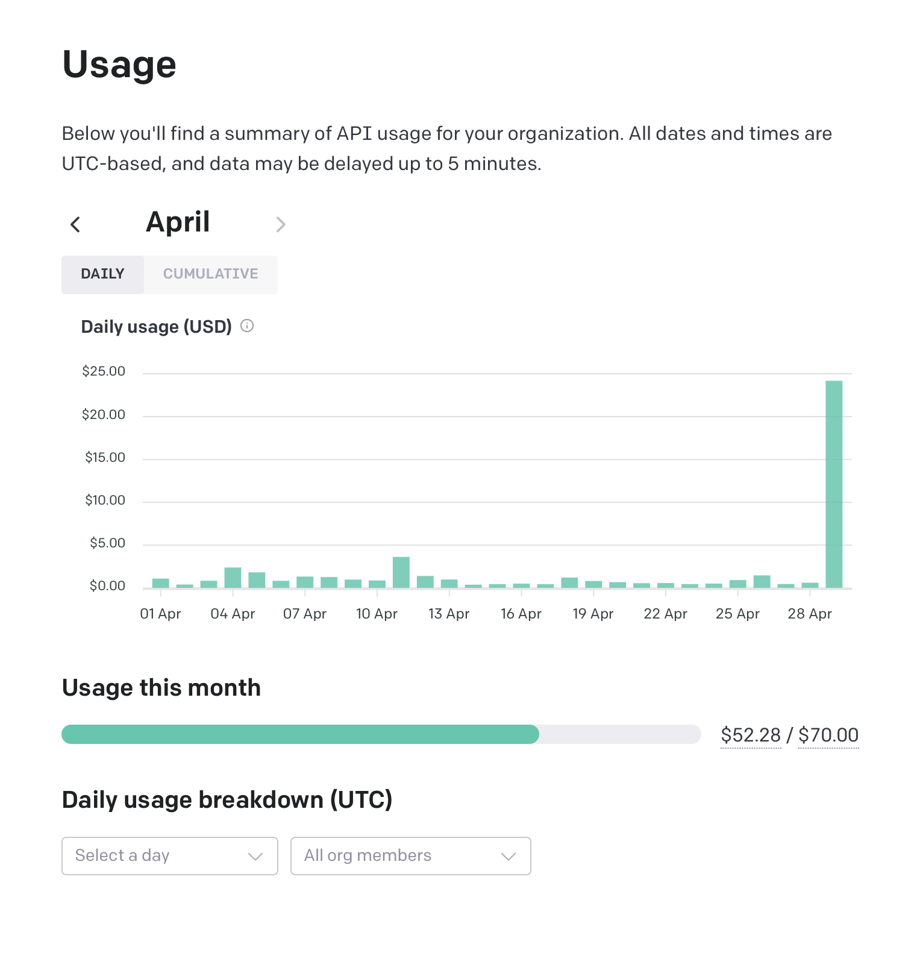Click the 18 Apr usage bar
The image size is (917, 973).
point(569,582)
